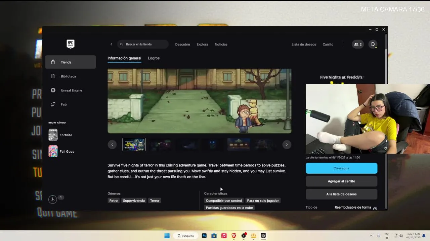This screenshot has height=241, width=430.
Task: Open the clock and date
Action: click(x=414, y=236)
